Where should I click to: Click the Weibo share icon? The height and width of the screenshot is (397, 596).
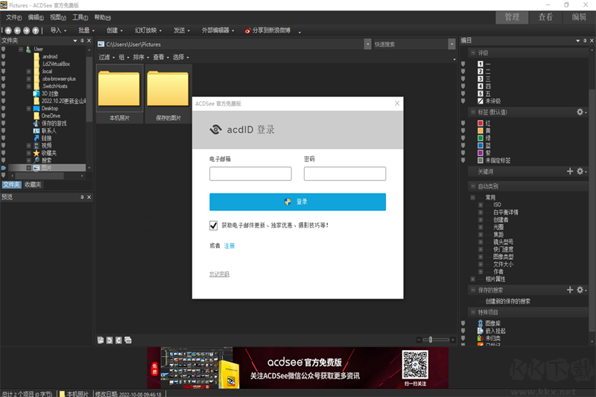pos(248,31)
